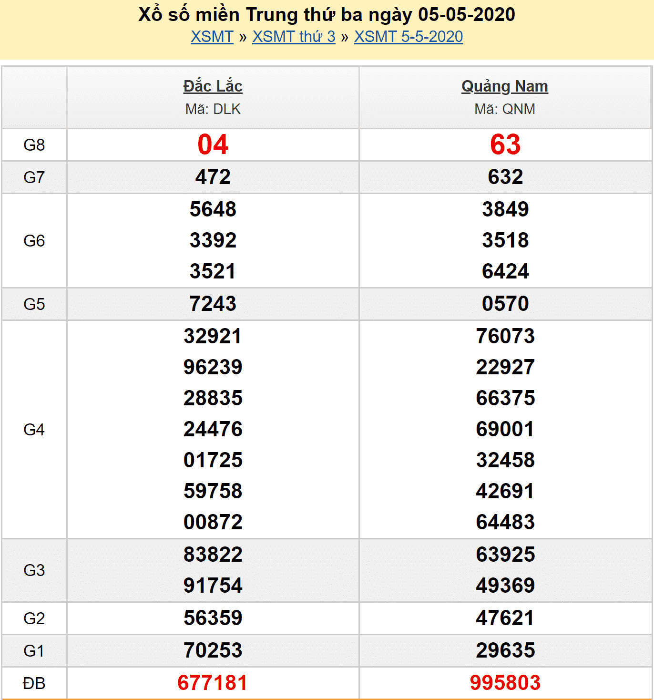Open the Đắc Lắc province link
This screenshot has width=654, height=700.
pyautogui.click(x=213, y=86)
